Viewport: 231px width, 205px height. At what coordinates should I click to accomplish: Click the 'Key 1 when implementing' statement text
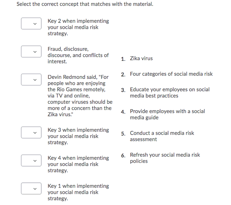[78, 192]
